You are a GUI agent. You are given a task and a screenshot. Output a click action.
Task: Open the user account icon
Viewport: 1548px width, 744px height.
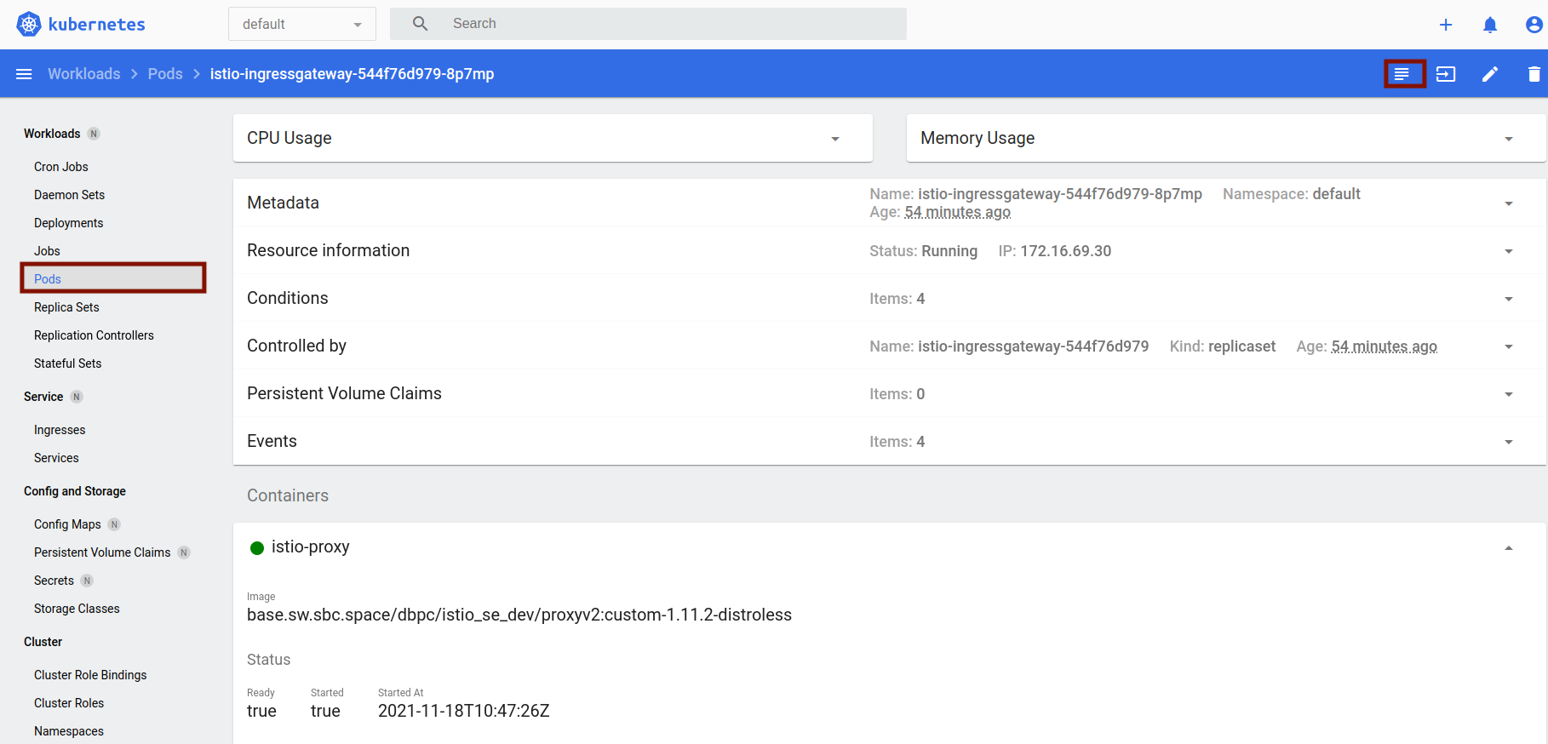1534,25
